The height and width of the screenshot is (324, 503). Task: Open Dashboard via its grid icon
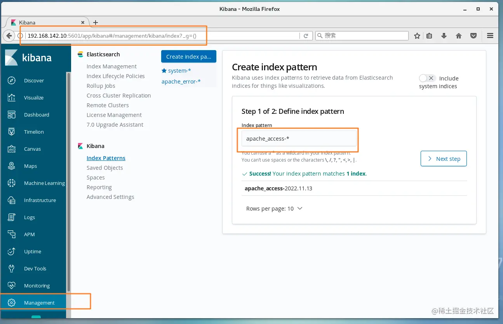[x=12, y=115]
